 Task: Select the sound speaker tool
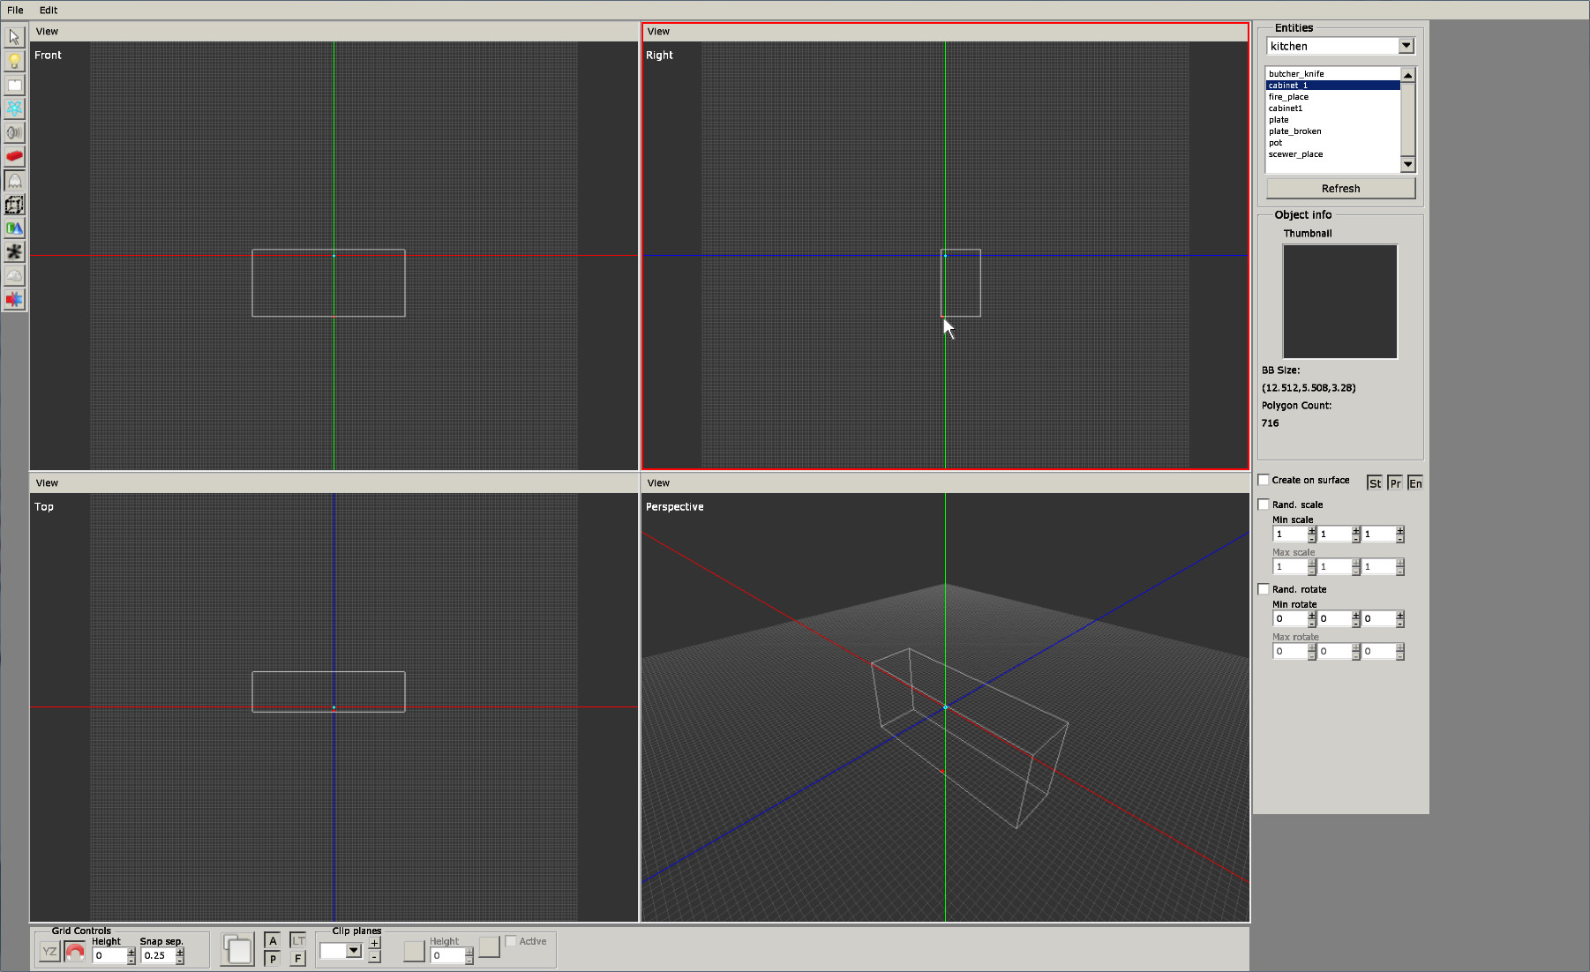point(14,133)
